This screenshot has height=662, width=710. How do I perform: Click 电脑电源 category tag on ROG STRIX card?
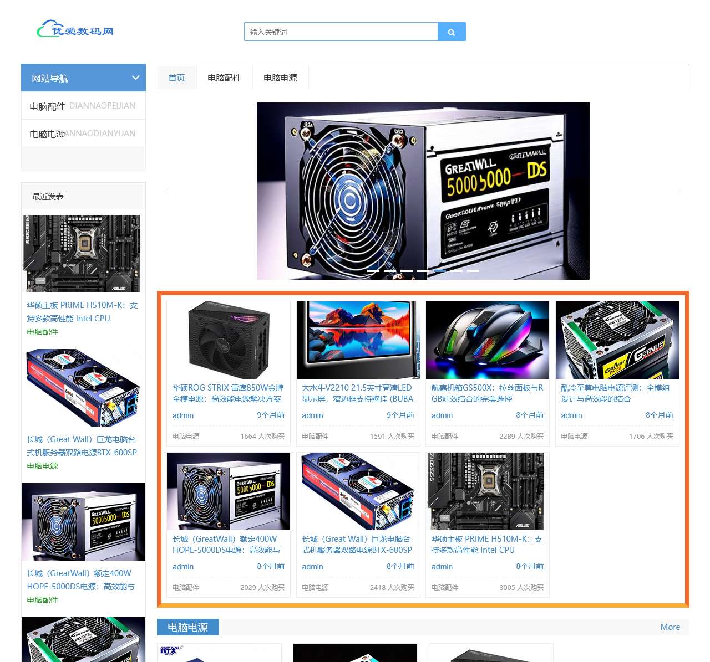186,437
